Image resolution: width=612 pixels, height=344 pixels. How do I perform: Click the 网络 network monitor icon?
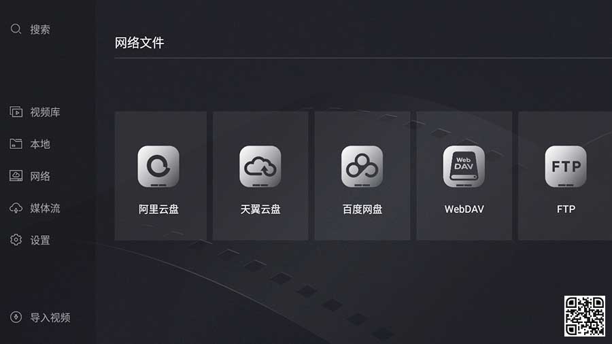click(16, 176)
